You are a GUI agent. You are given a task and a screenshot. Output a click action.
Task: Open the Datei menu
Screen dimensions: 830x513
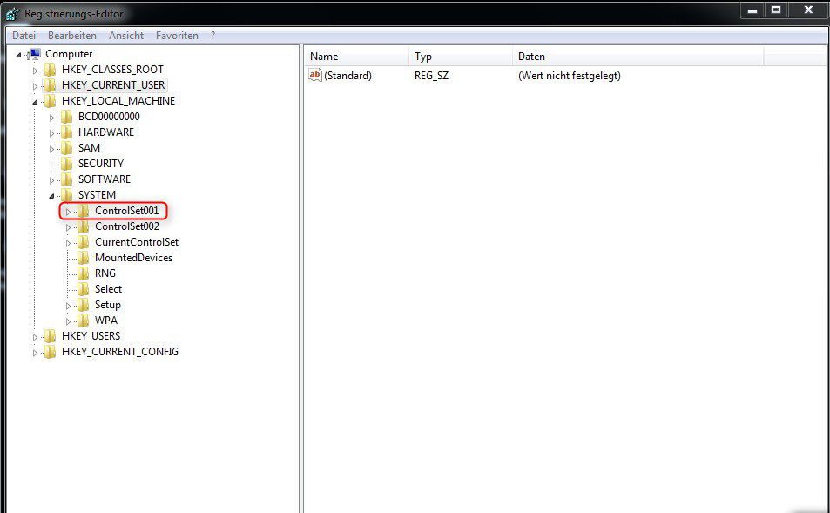click(x=24, y=35)
